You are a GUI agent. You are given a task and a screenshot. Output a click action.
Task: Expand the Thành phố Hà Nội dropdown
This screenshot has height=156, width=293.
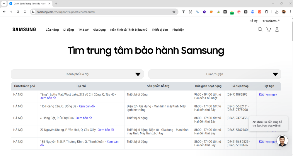[77, 74]
